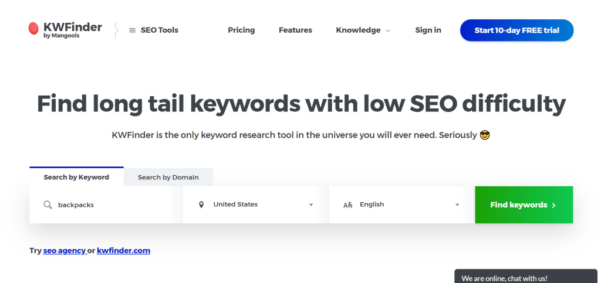Click the red KWFinder logo icon
Image resolution: width=601 pixels, height=283 pixels.
tap(33, 28)
